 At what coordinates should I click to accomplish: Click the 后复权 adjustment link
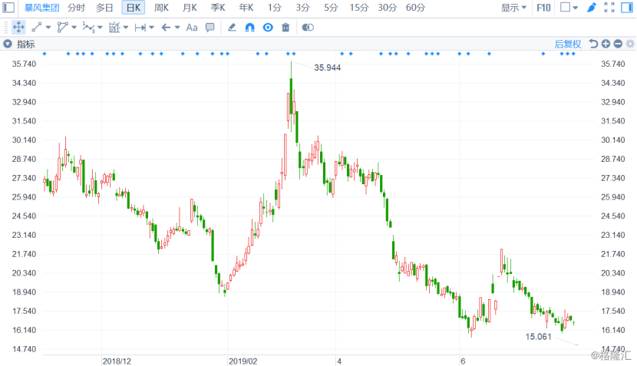tap(567, 44)
